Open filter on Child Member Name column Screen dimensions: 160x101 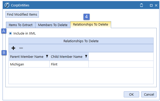[86, 56]
